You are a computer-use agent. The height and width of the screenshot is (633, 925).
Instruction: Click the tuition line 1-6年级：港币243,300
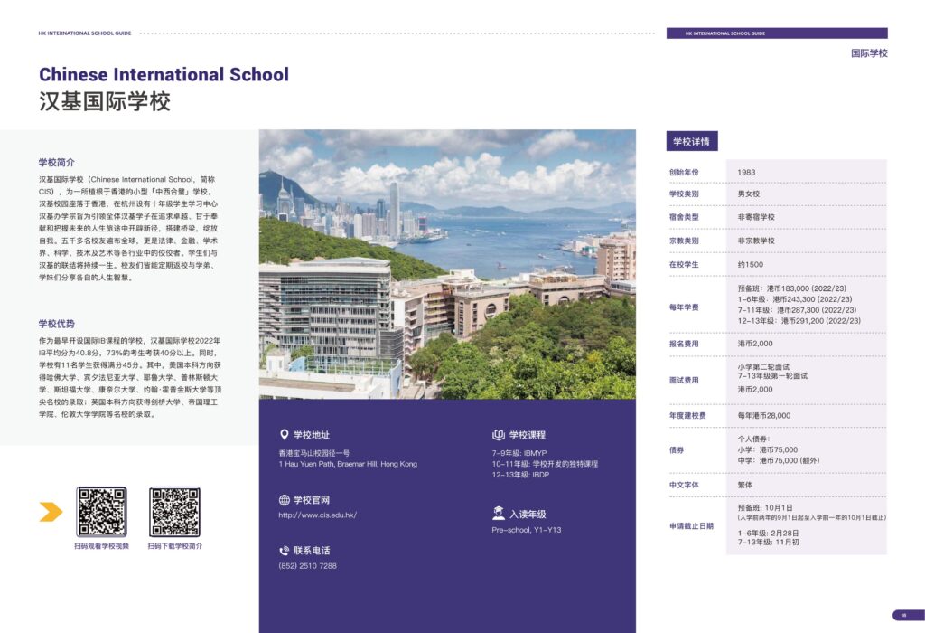coord(795,299)
